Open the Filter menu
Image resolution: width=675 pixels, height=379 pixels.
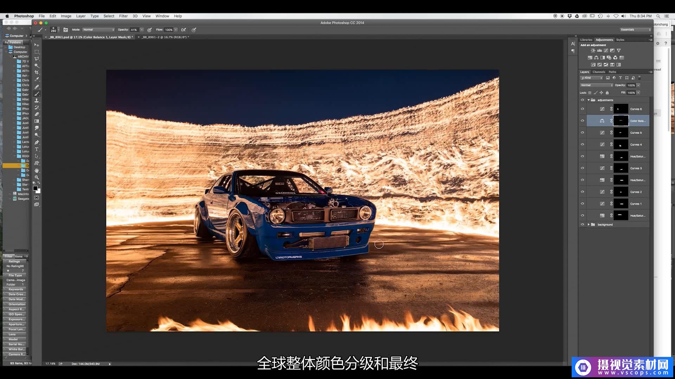coord(123,16)
